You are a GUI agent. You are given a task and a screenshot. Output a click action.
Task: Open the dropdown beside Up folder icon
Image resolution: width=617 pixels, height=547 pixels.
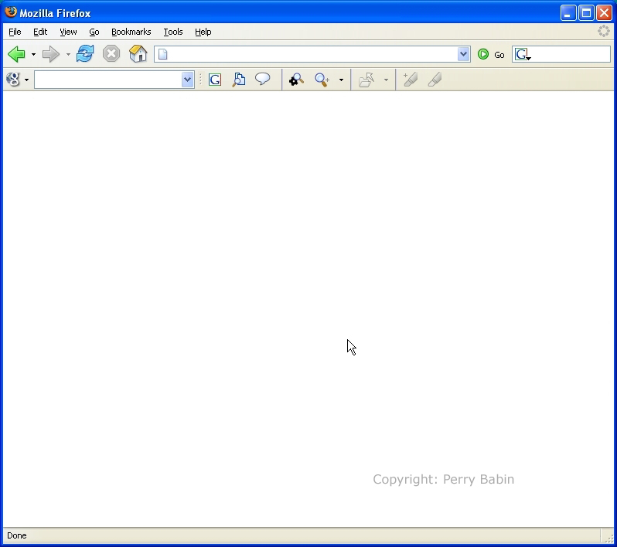click(x=386, y=80)
